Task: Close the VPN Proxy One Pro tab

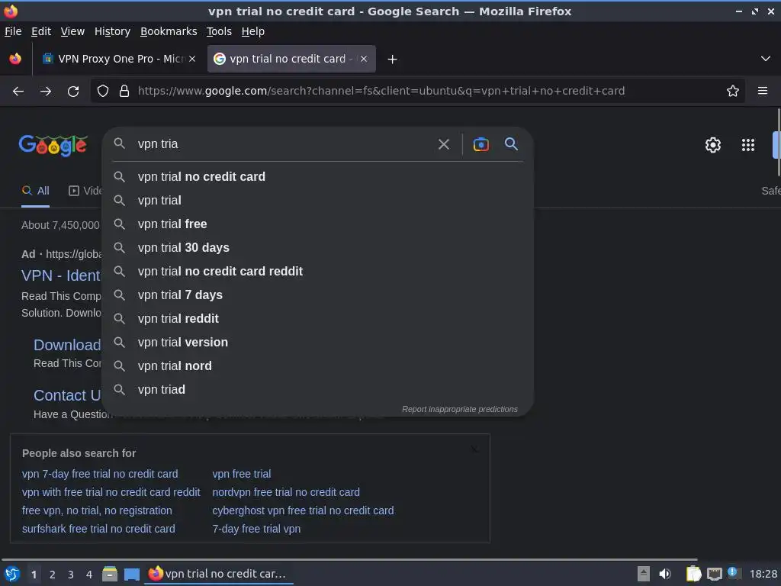Action: 192,59
